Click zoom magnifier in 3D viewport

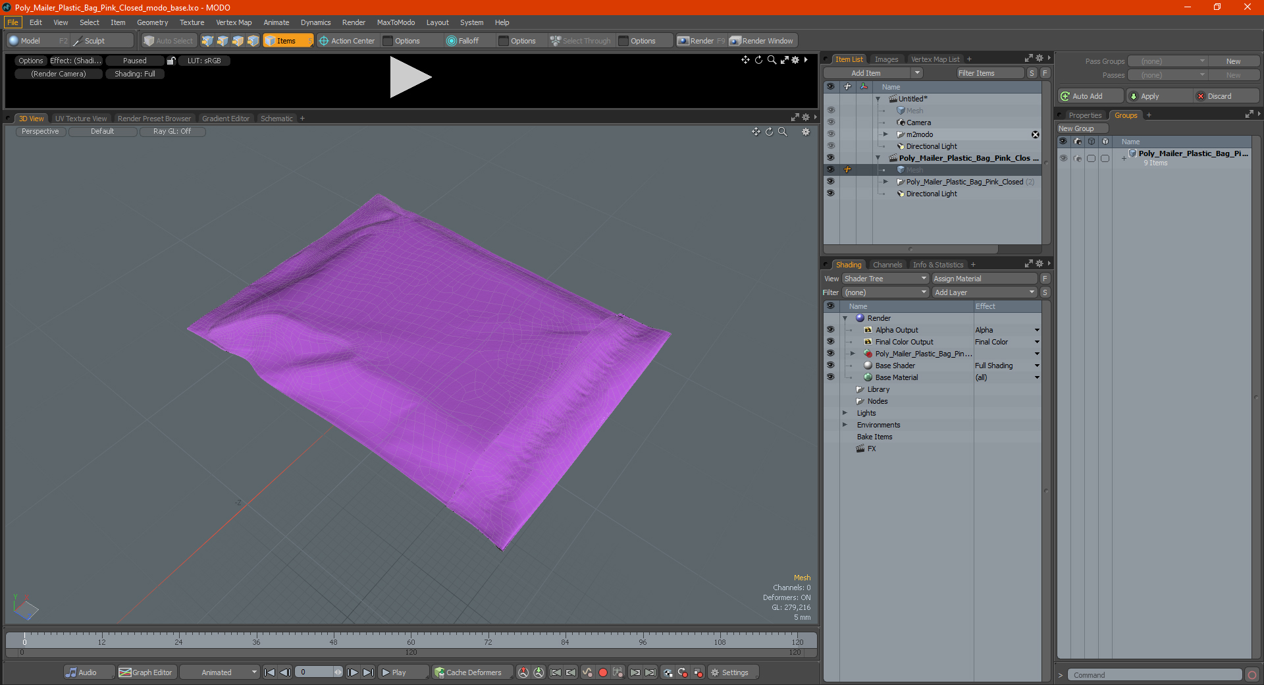783,132
